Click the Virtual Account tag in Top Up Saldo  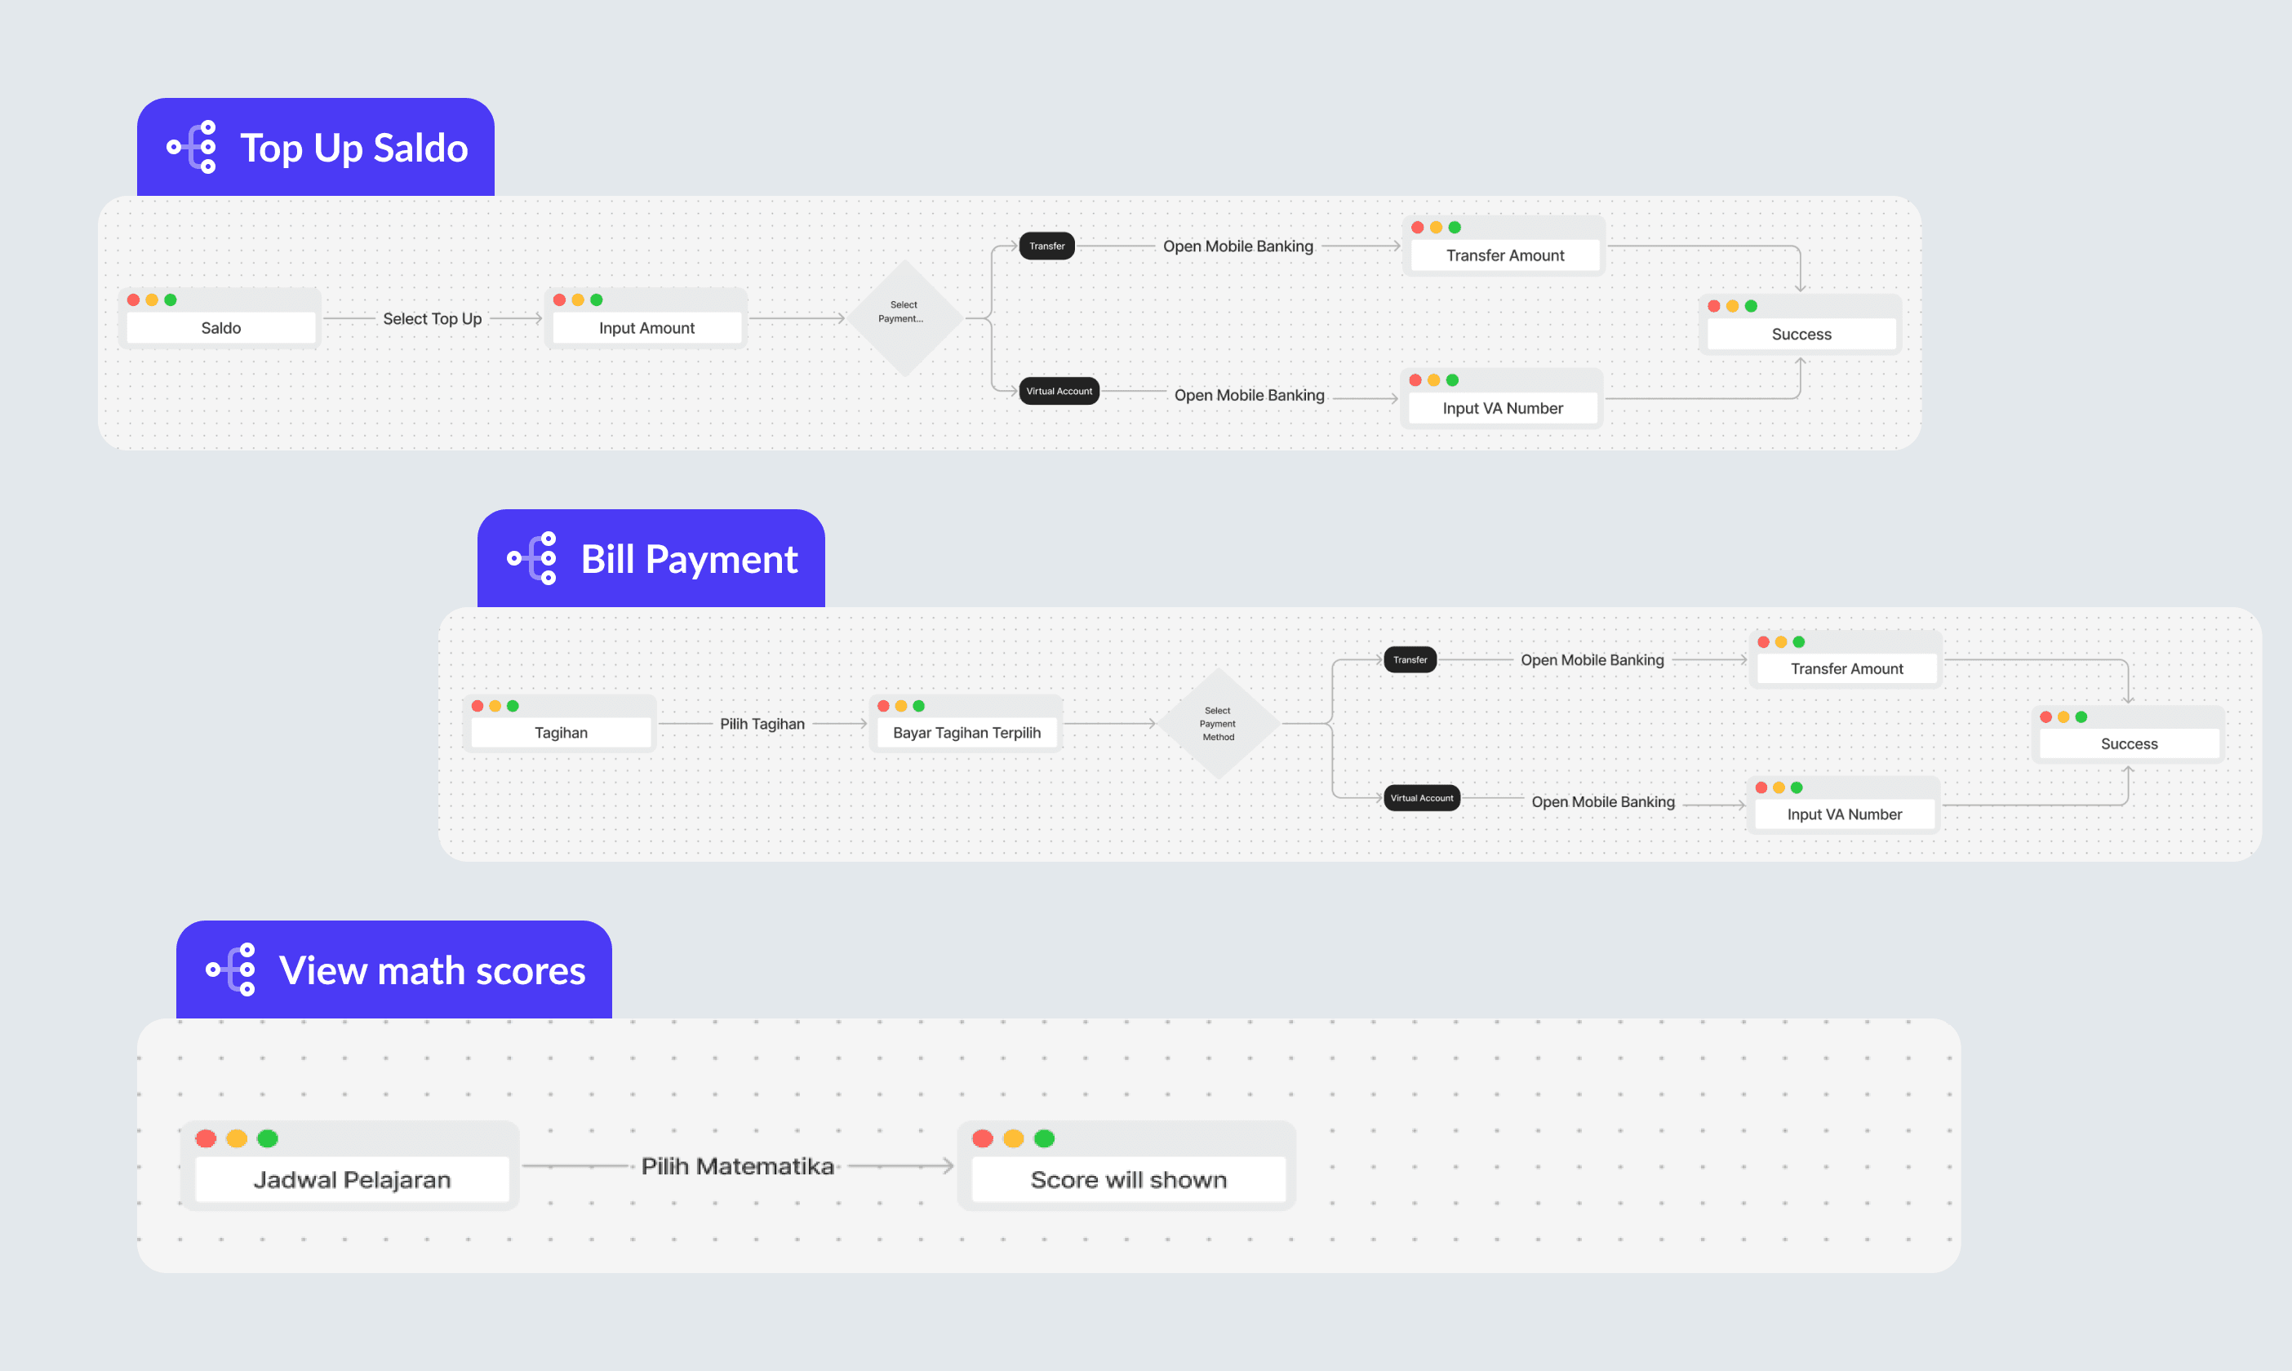tap(1059, 391)
